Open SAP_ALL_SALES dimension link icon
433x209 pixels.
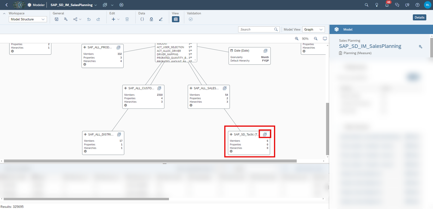click(225, 88)
